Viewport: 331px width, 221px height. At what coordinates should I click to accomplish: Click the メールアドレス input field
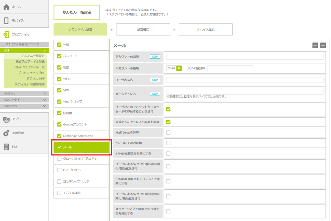tap(244, 92)
